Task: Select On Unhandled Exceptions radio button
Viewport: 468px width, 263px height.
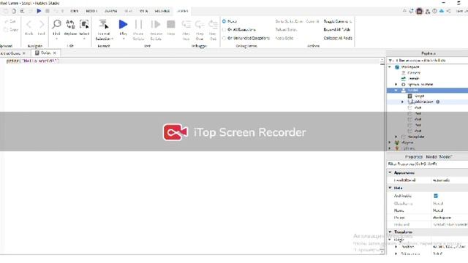Action: click(x=224, y=38)
